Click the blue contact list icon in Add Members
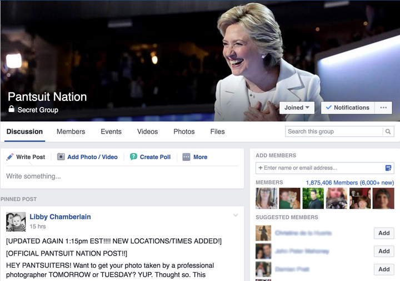Screen dimensions: 400x281 pos(388,168)
